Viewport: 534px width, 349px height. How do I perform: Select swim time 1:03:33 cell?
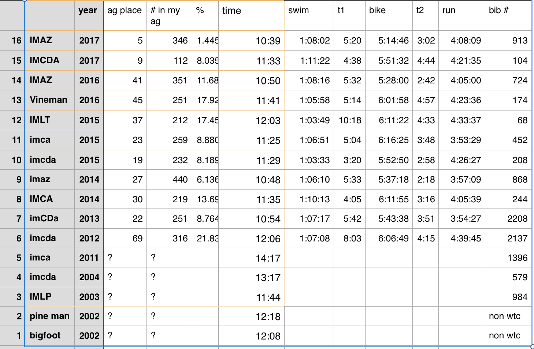(309, 160)
